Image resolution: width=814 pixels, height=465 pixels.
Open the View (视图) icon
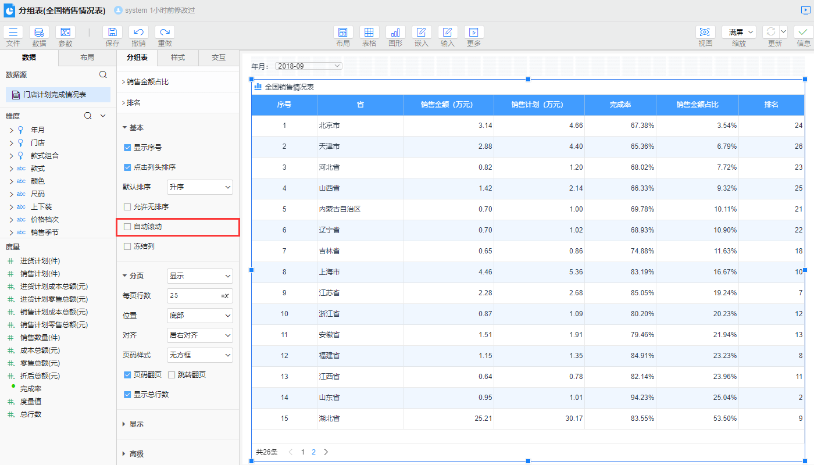tap(705, 33)
